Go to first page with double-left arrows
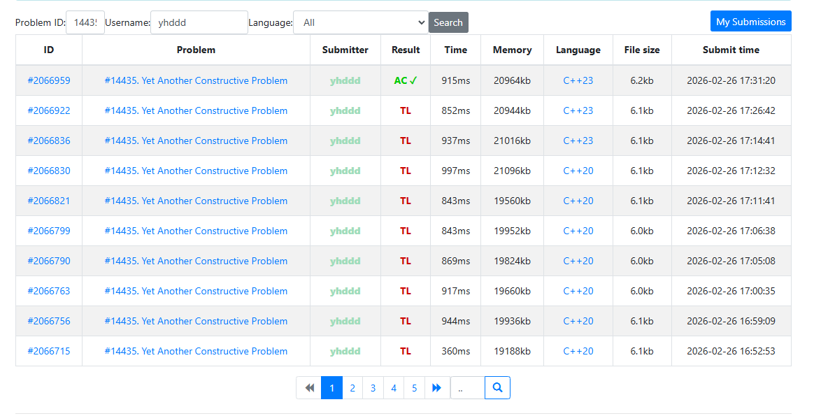The image size is (814, 416). [x=309, y=387]
